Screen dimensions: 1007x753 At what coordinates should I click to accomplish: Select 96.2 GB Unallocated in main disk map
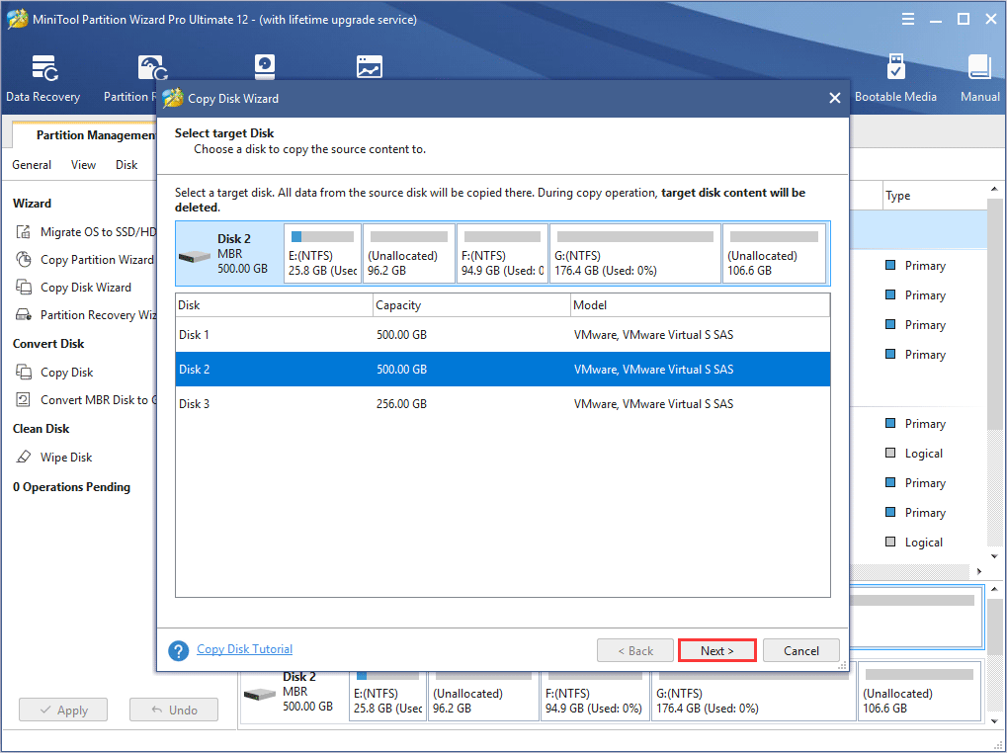click(x=483, y=697)
